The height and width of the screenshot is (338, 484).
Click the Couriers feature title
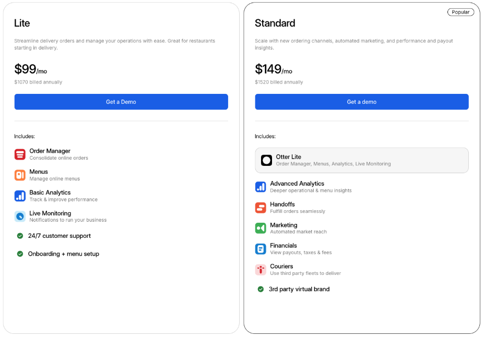[x=281, y=266]
